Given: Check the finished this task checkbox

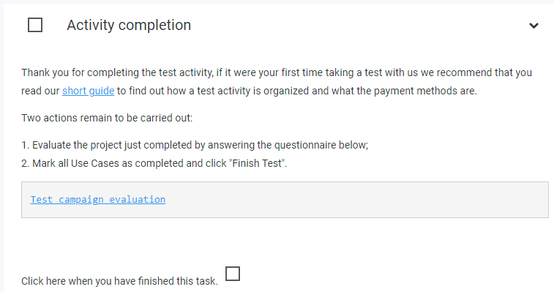Looking at the screenshot, I should 233,274.
